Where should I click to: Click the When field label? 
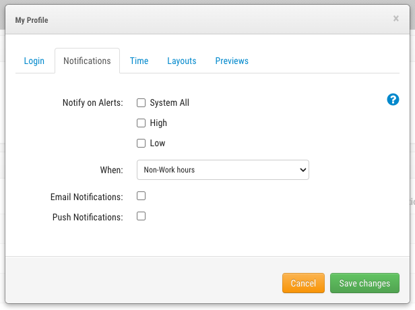111,170
